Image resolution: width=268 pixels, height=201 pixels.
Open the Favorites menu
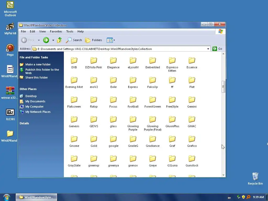(56, 31)
